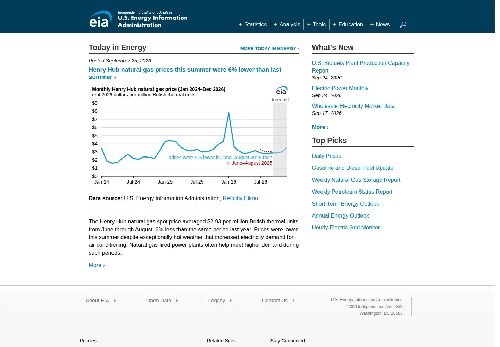The image size is (500, 347).
Task: Click More under What's New
Action: [x=320, y=127]
